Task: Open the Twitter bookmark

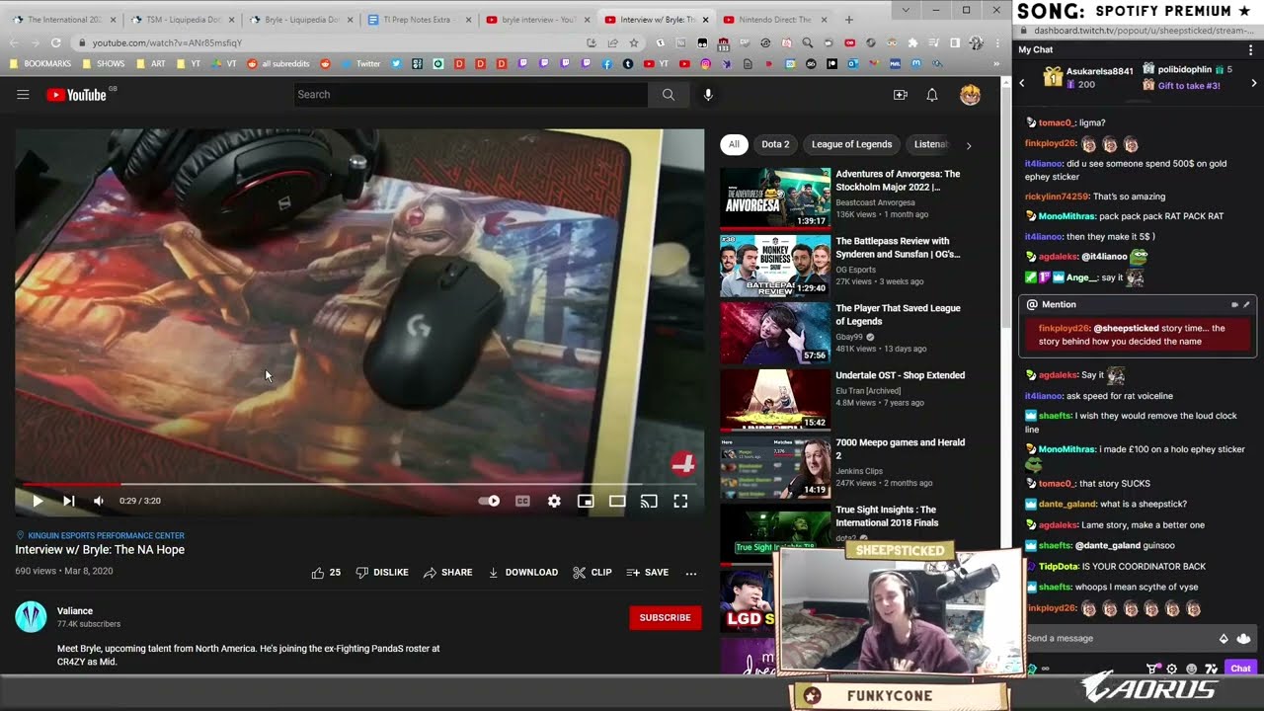Action: (x=361, y=63)
